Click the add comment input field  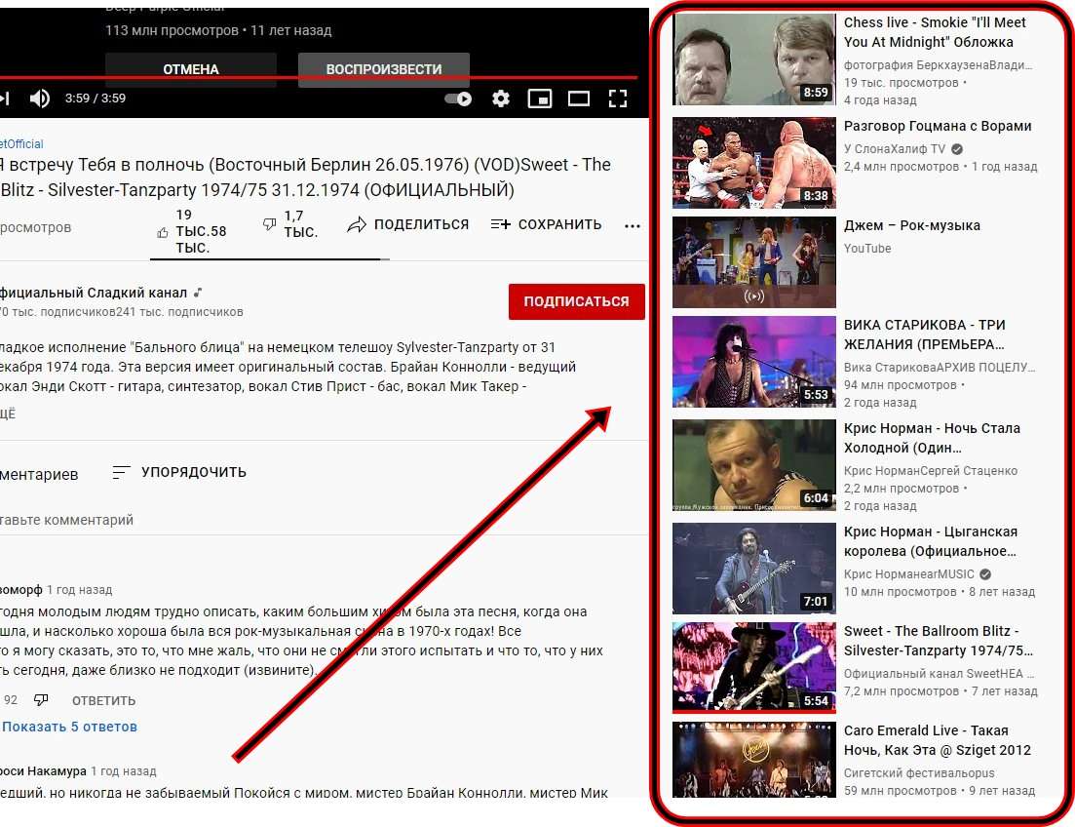tap(323, 520)
